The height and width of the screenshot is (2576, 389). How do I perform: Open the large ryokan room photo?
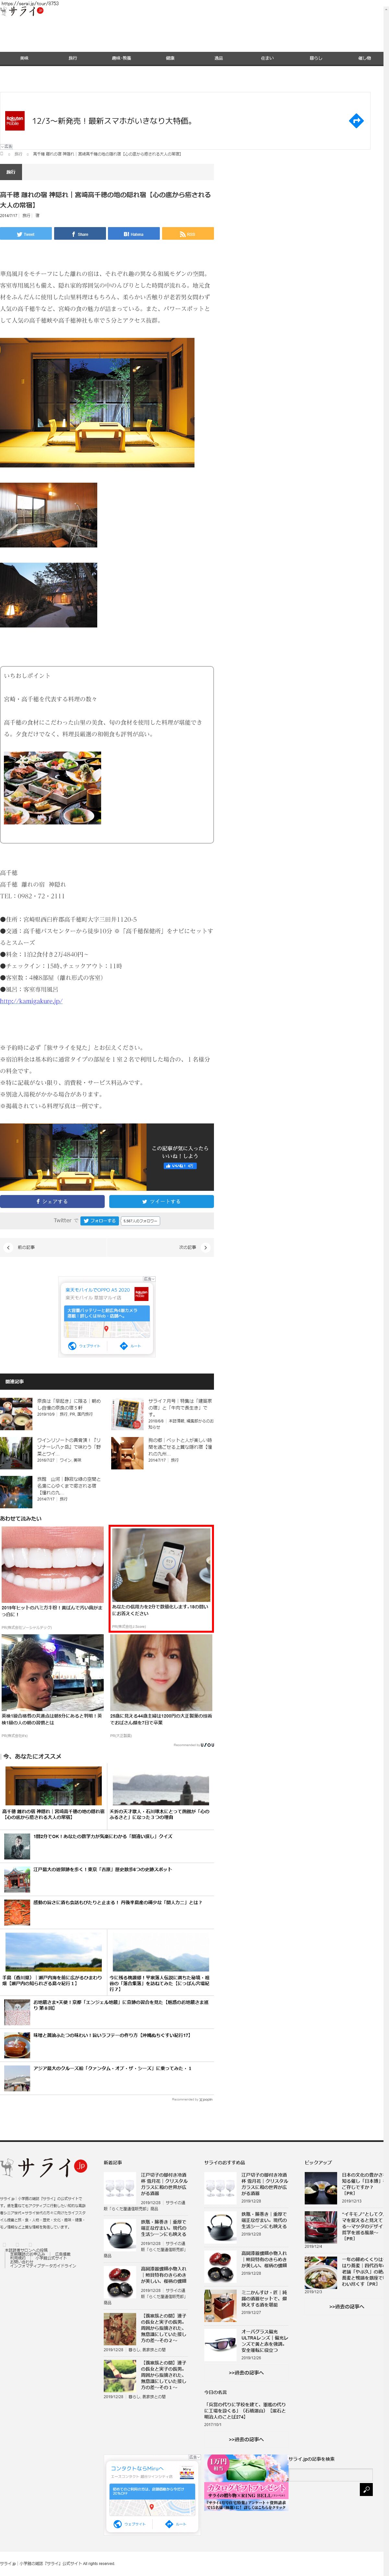(97, 402)
